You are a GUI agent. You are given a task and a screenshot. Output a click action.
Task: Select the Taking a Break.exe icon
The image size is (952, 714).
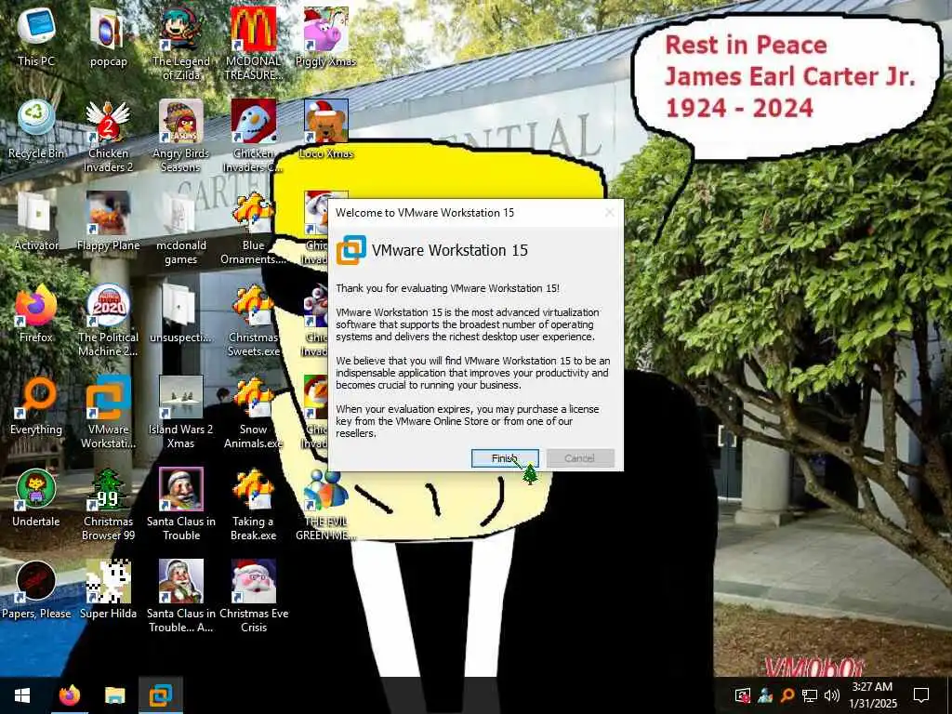[253, 505]
